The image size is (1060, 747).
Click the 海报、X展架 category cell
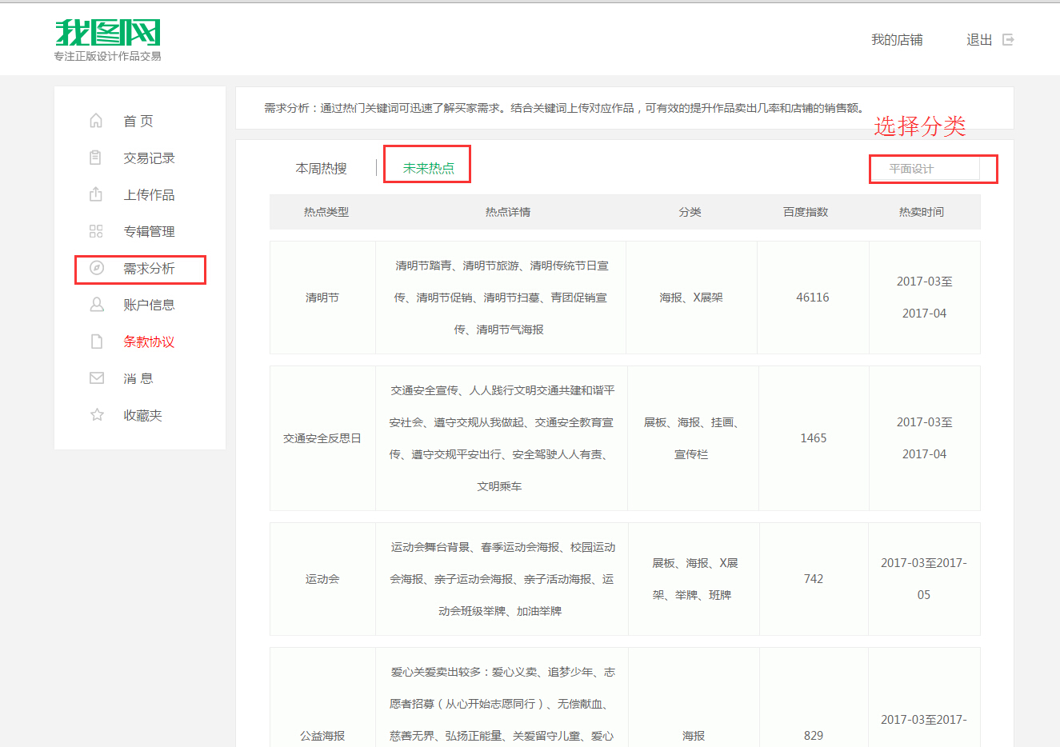[691, 298]
